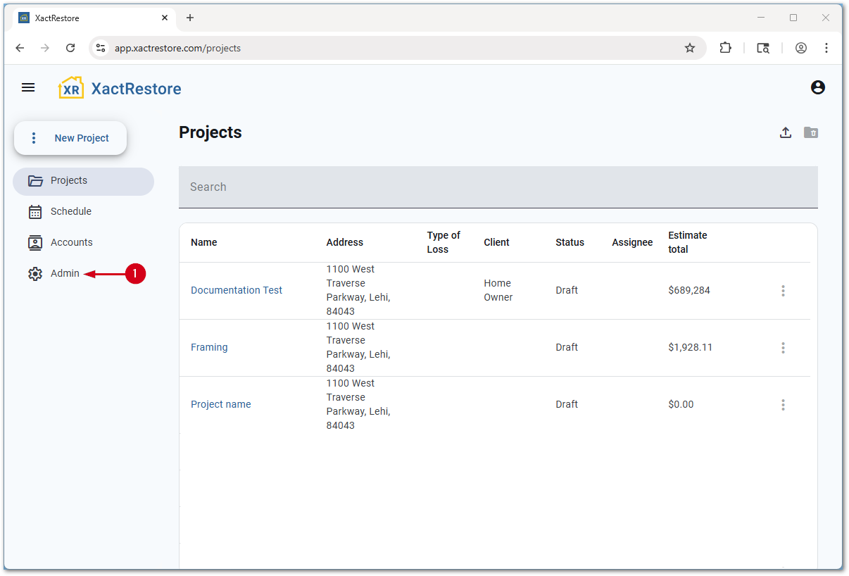Reload the page in browser

tap(70, 48)
